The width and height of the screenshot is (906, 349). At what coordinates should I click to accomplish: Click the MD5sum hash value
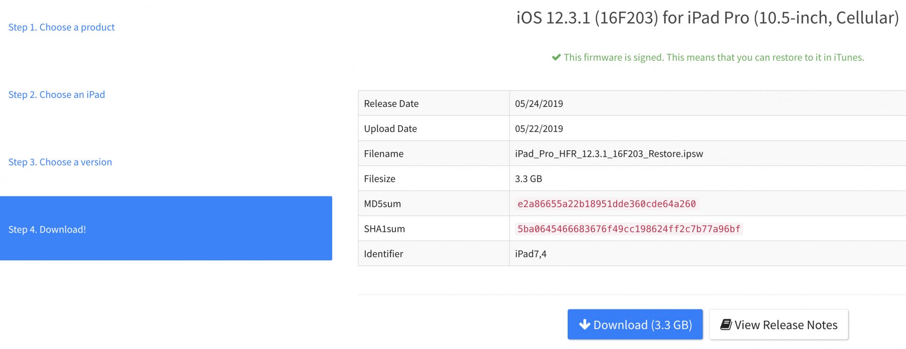[606, 204]
